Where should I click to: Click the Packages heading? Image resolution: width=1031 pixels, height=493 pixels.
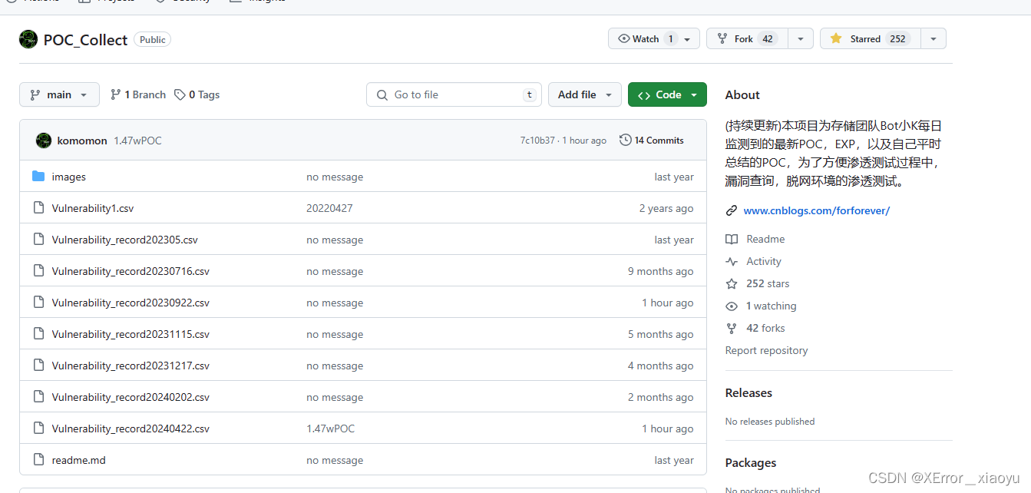pos(750,462)
